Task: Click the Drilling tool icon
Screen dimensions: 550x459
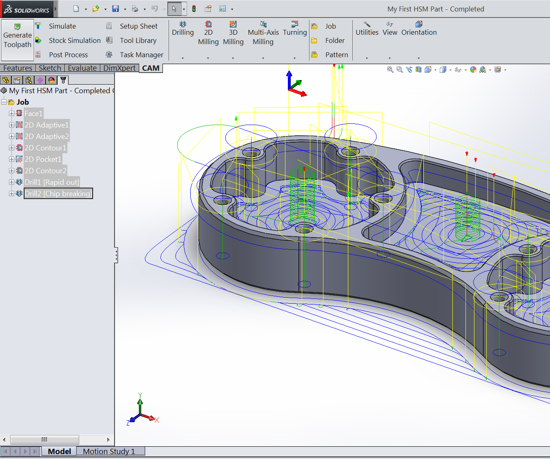Action: [183, 25]
